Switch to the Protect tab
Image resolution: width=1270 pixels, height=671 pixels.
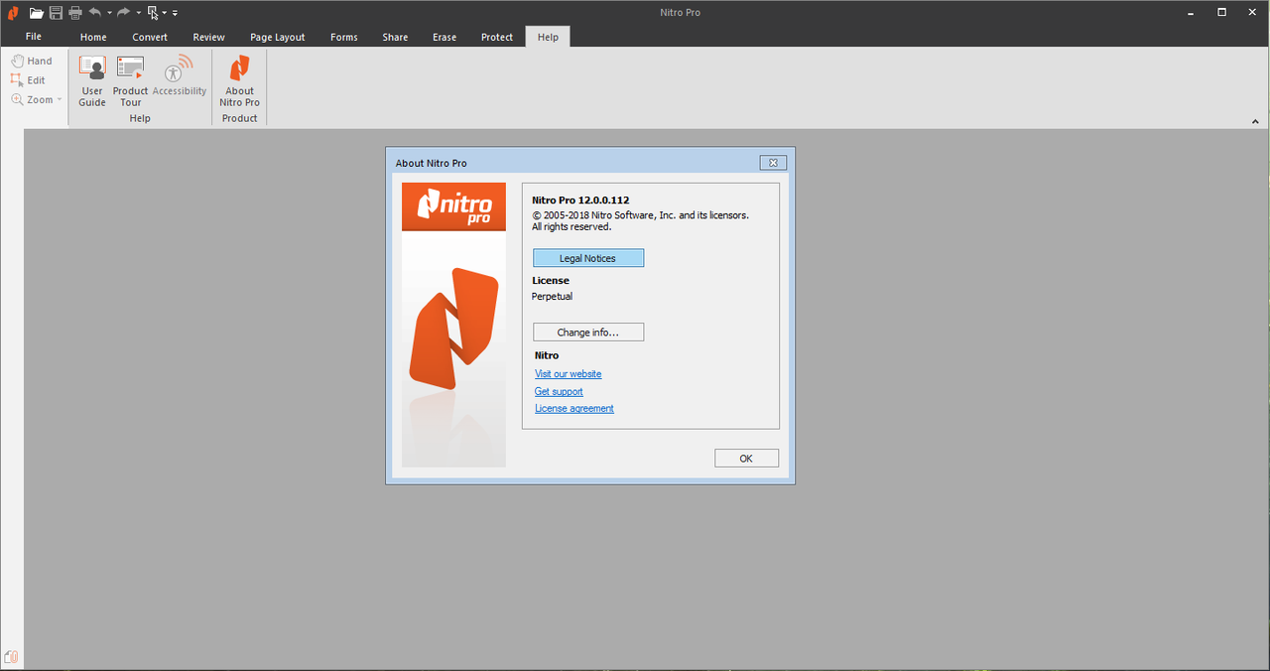[x=497, y=37]
